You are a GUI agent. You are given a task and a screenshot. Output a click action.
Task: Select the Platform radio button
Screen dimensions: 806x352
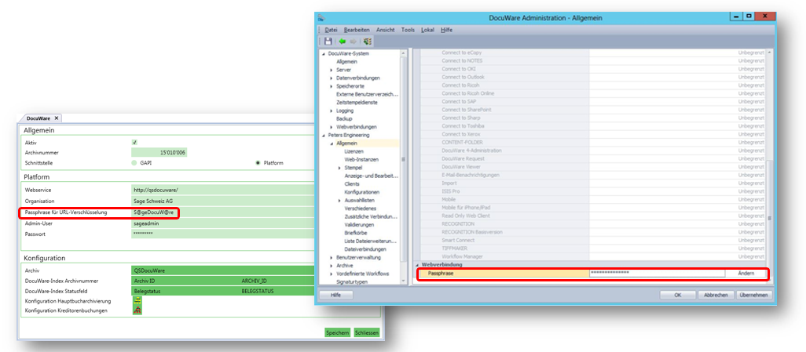click(x=258, y=162)
